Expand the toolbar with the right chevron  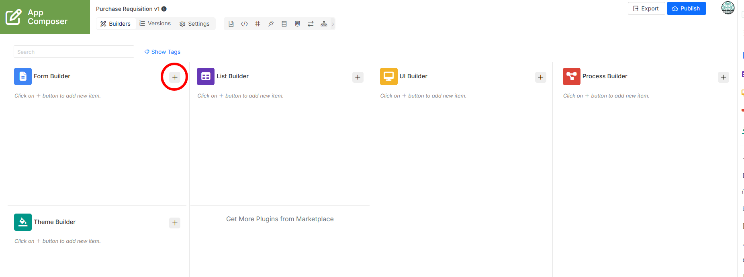333,24
